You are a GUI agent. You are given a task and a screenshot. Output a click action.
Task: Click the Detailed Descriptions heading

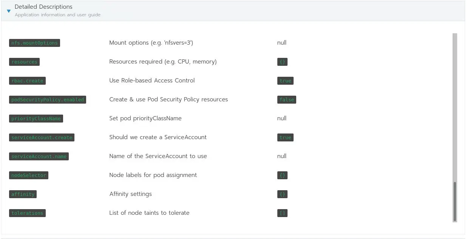(43, 7)
